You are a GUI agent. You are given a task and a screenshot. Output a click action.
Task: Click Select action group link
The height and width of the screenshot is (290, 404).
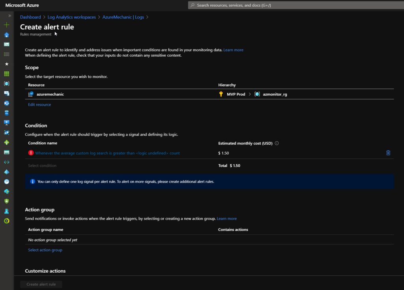(45, 250)
